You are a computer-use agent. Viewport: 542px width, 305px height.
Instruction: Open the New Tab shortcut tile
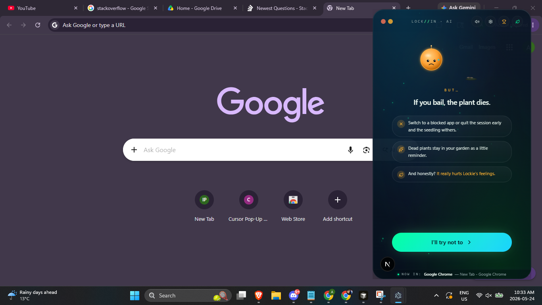click(204, 207)
